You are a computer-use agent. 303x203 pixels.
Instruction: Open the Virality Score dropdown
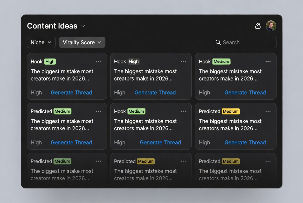point(82,42)
